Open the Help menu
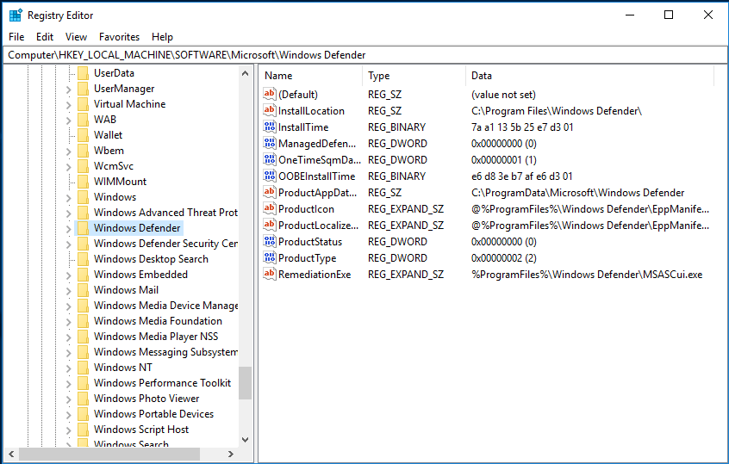This screenshot has height=464, width=729. pyautogui.click(x=162, y=37)
